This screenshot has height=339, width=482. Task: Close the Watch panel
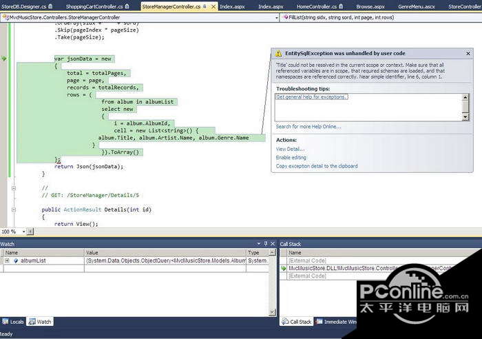click(x=273, y=244)
